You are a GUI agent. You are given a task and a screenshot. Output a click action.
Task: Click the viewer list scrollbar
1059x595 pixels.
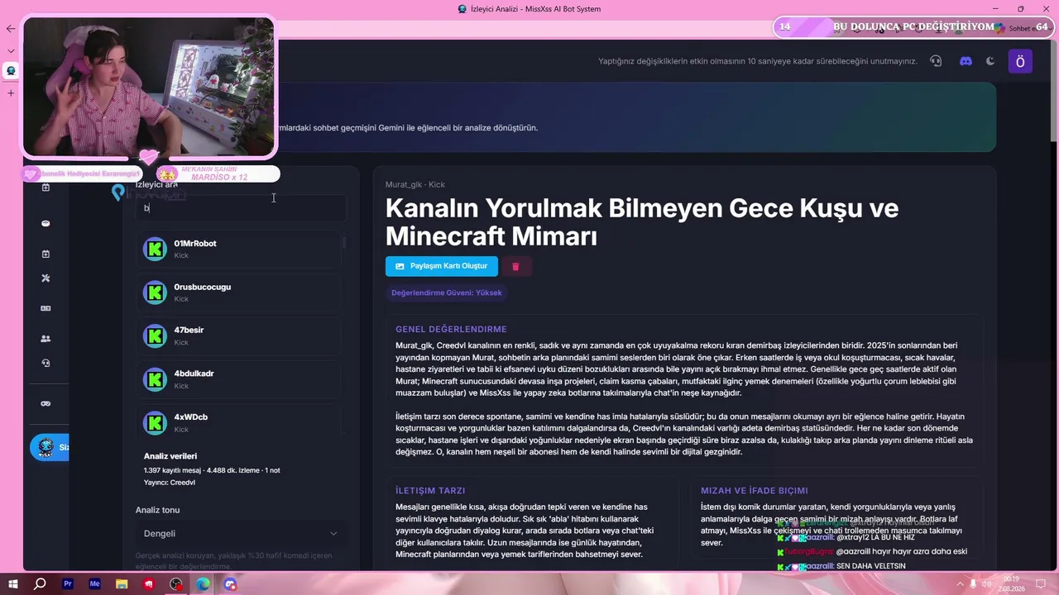pos(344,243)
